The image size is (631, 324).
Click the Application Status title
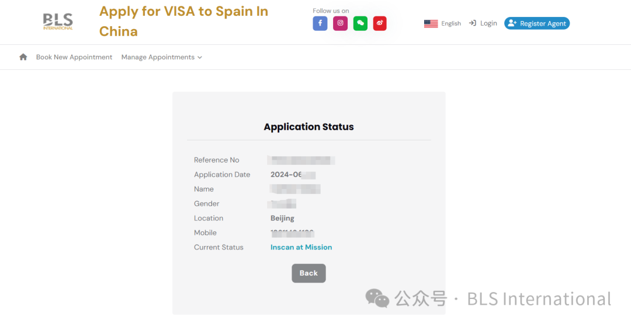coord(308,126)
